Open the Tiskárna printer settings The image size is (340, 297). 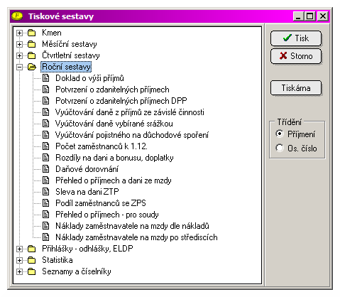(296, 88)
